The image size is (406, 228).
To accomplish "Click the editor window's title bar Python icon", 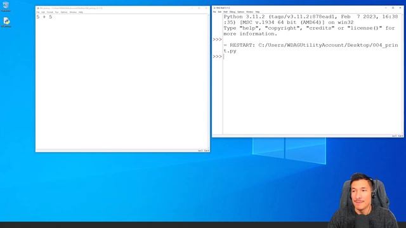I will 38,8.
